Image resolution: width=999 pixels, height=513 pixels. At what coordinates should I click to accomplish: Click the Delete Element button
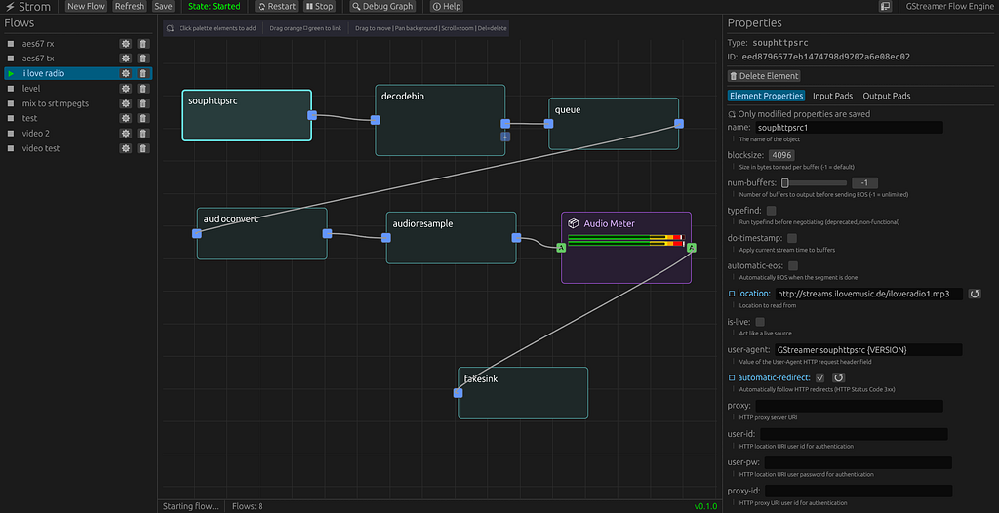click(x=764, y=76)
